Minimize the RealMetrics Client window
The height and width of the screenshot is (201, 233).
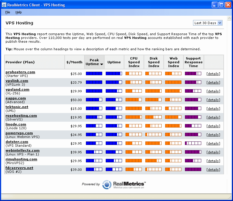pyautogui.click(x=214, y=5)
